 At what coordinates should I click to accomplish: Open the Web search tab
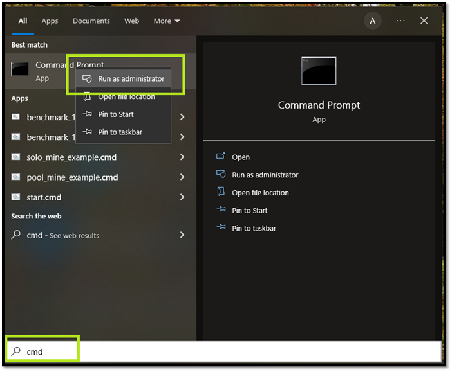(x=132, y=21)
